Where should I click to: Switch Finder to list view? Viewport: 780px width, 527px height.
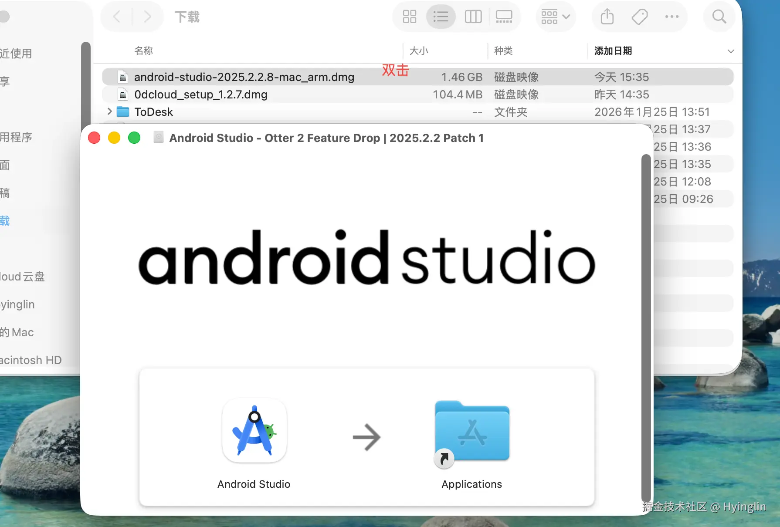click(x=441, y=17)
